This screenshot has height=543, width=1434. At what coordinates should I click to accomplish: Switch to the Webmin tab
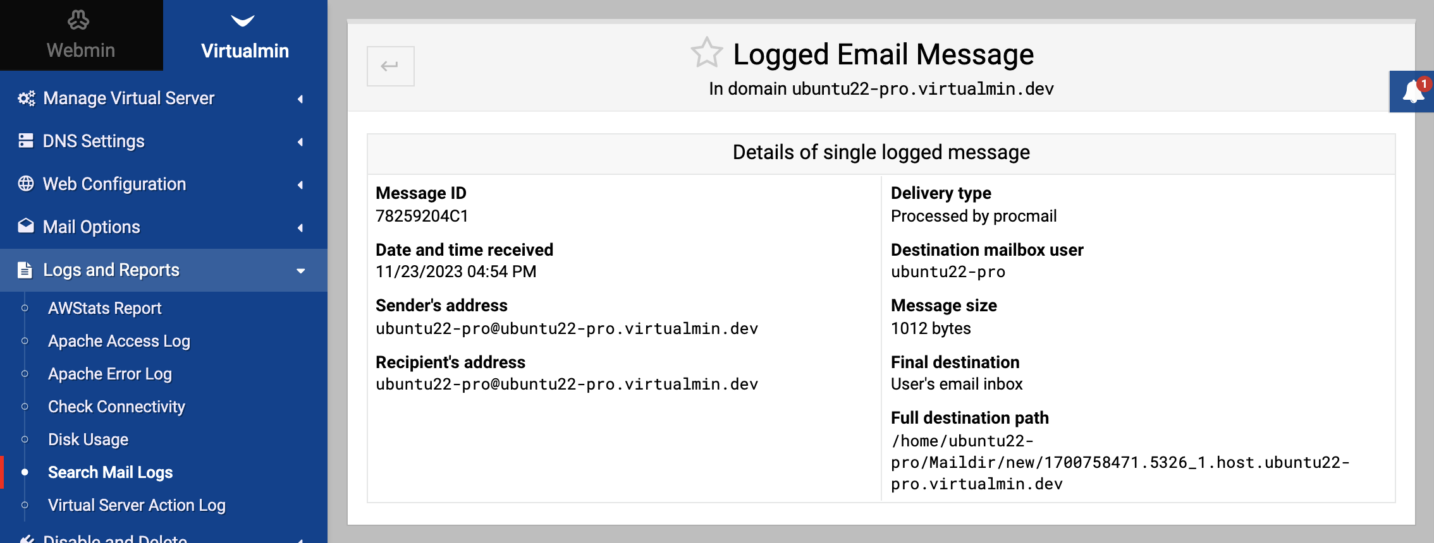[82, 35]
